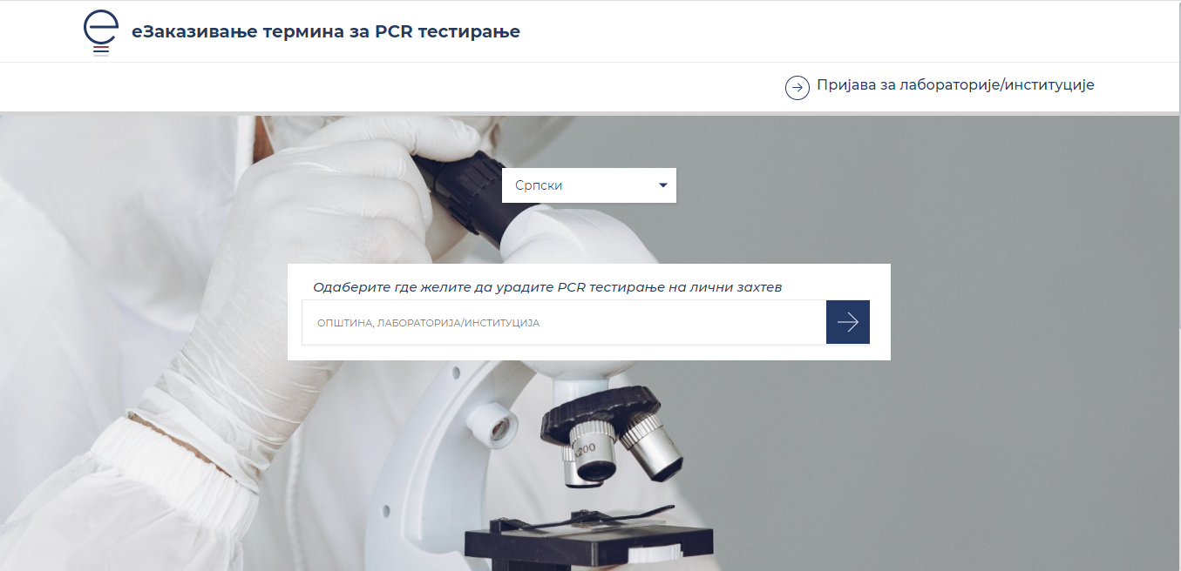
Task: Click the white navigation strip left of Пријава
Action: click(x=392, y=87)
